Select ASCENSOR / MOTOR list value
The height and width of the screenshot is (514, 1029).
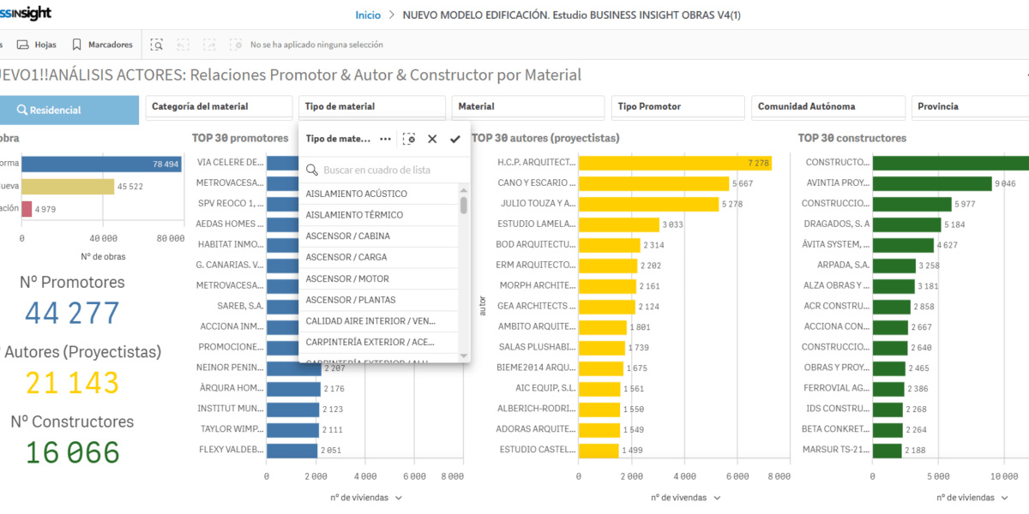[x=347, y=278]
